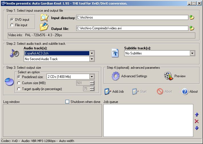This screenshot has height=144, width=203.
Task: Click the pie chart output size icon
Action: click(9, 82)
